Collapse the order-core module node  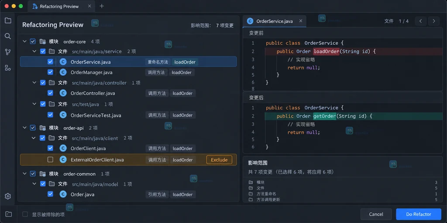click(x=24, y=41)
